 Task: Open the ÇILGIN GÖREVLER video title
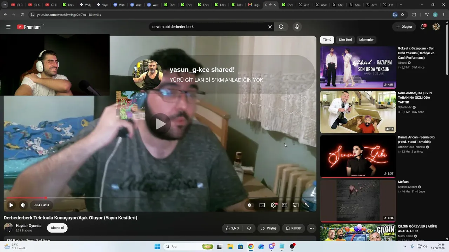coord(417,229)
